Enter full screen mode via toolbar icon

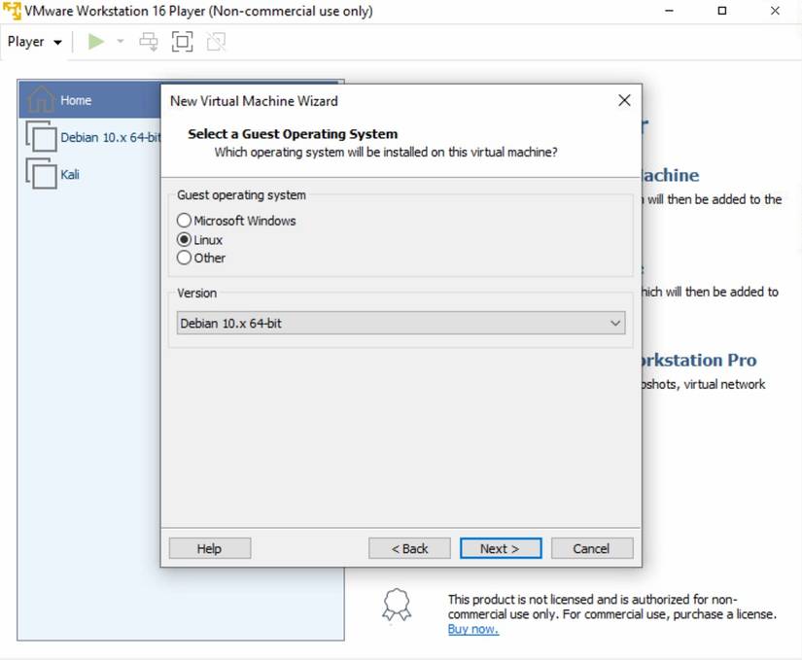tap(181, 42)
